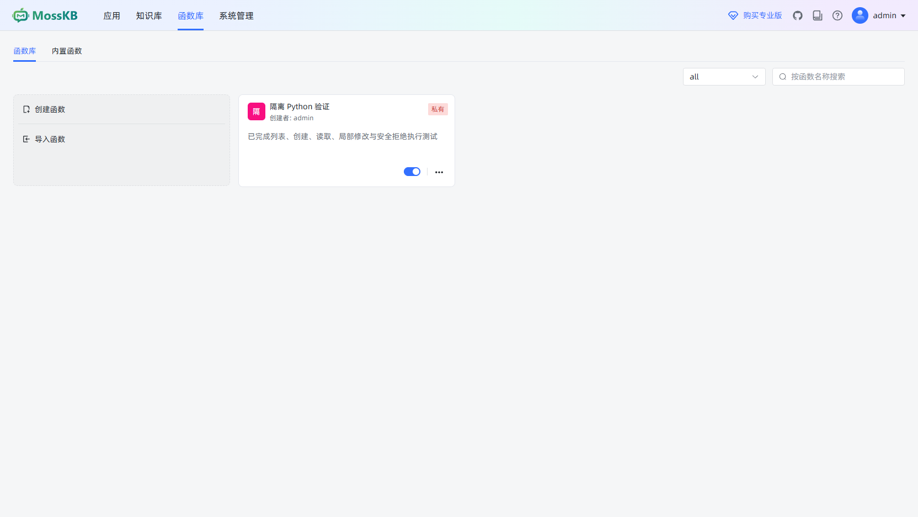Image resolution: width=918 pixels, height=517 pixels.
Task: Click the 导入函数 import icon
Action: (26, 139)
